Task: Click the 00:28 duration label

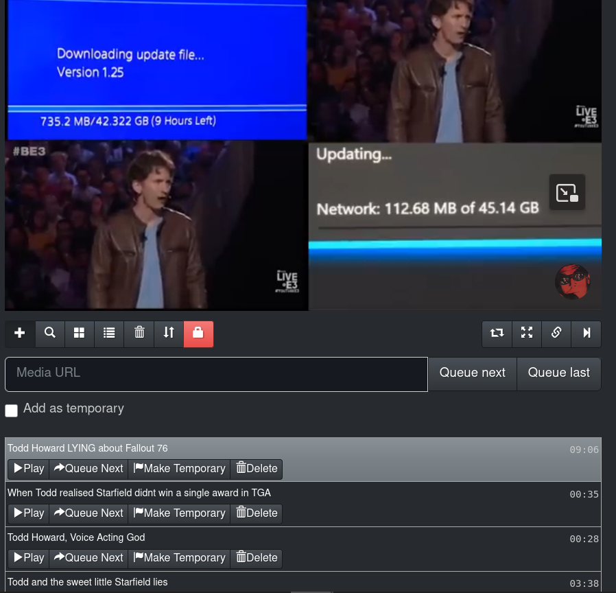Action: [x=584, y=539]
